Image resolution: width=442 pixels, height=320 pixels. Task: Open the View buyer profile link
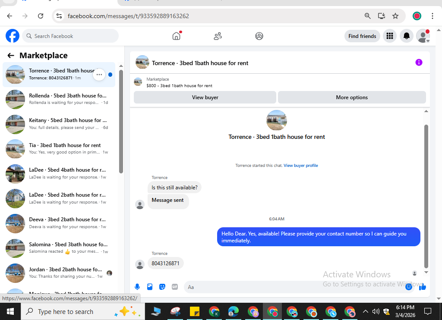[x=301, y=166]
